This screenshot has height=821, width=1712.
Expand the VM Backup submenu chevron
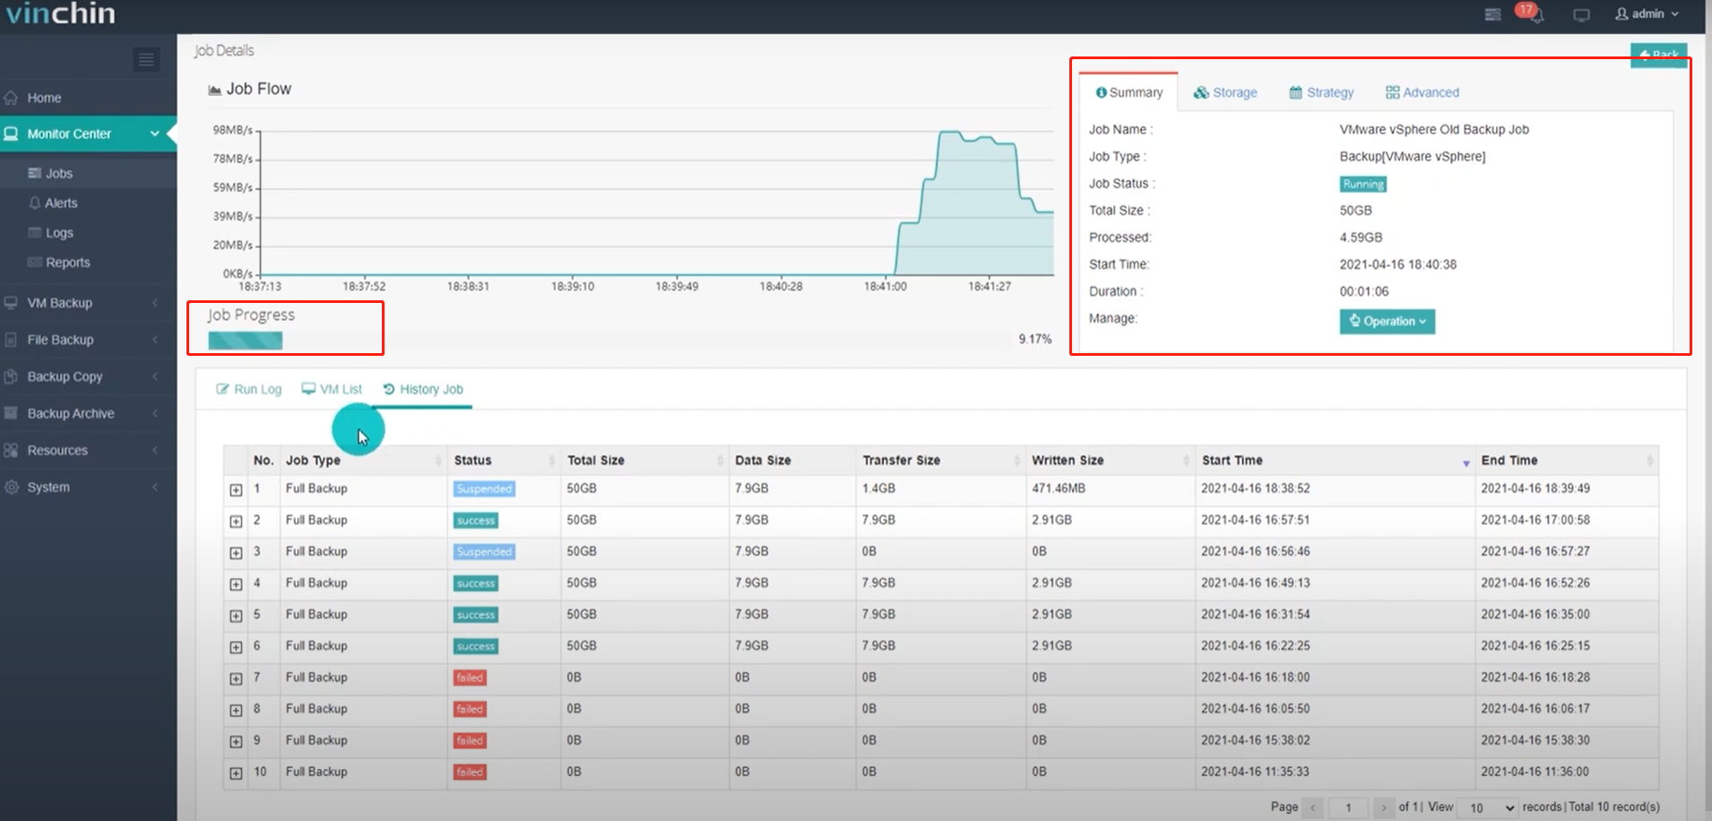[x=154, y=303]
